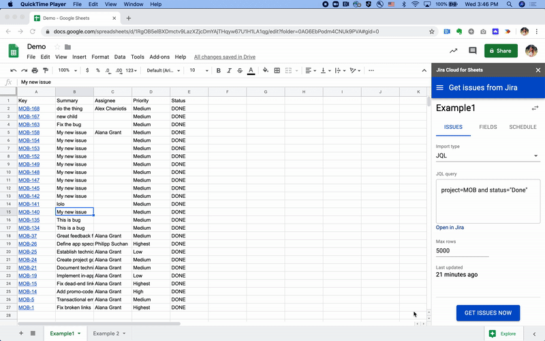
Task: Open the Import type JQL dropdown
Action: [x=488, y=155]
